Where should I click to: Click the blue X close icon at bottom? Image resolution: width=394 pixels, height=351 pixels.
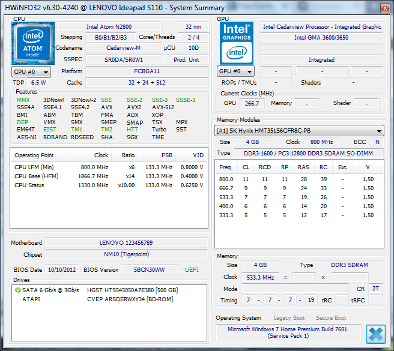(375, 334)
